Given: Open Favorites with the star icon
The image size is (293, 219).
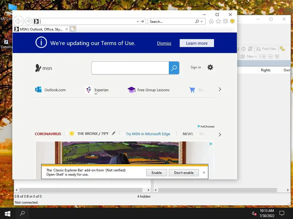Looking at the screenshot, I should coord(218,21).
